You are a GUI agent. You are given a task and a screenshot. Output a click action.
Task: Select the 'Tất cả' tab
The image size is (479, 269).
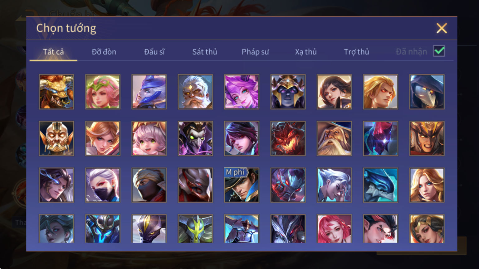click(x=53, y=52)
